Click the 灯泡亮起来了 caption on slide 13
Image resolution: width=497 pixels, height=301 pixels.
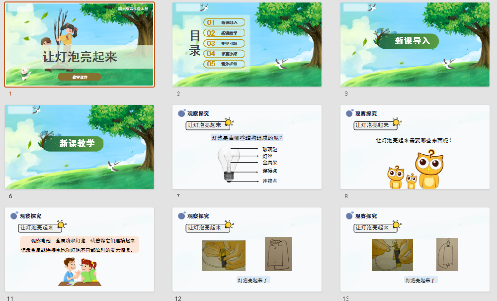coord(421,281)
